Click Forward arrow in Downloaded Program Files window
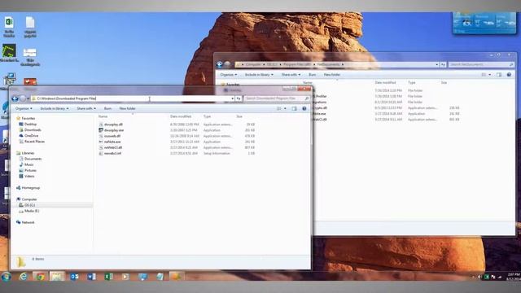Viewport: 521px width, 293px height. (22, 98)
